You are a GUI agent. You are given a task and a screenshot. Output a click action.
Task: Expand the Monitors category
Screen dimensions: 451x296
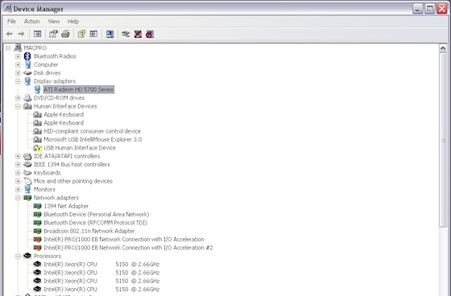tap(18, 190)
